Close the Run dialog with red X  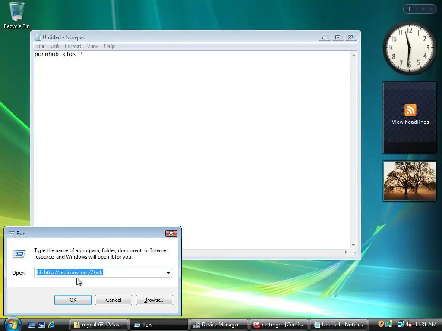pyautogui.click(x=171, y=233)
